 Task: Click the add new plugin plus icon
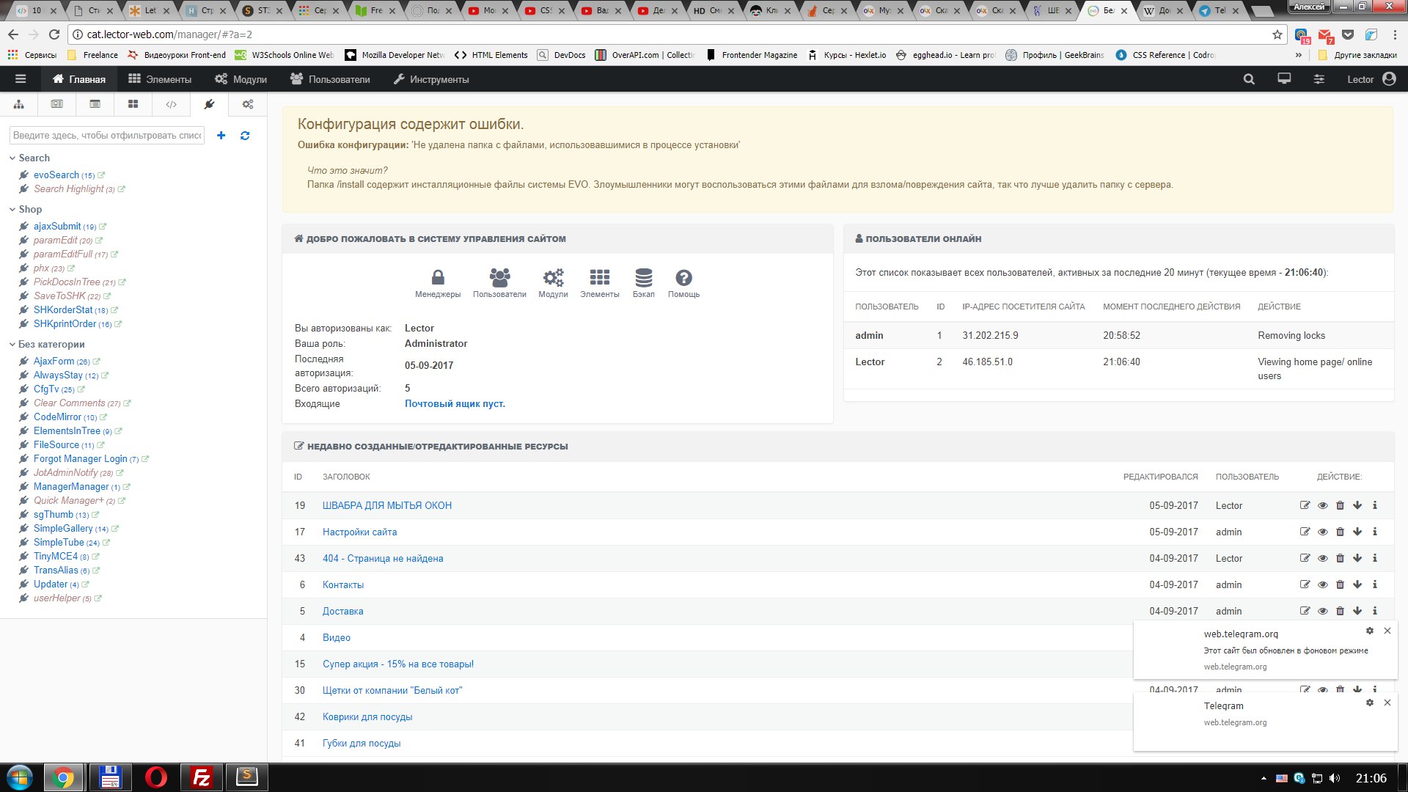click(x=221, y=136)
